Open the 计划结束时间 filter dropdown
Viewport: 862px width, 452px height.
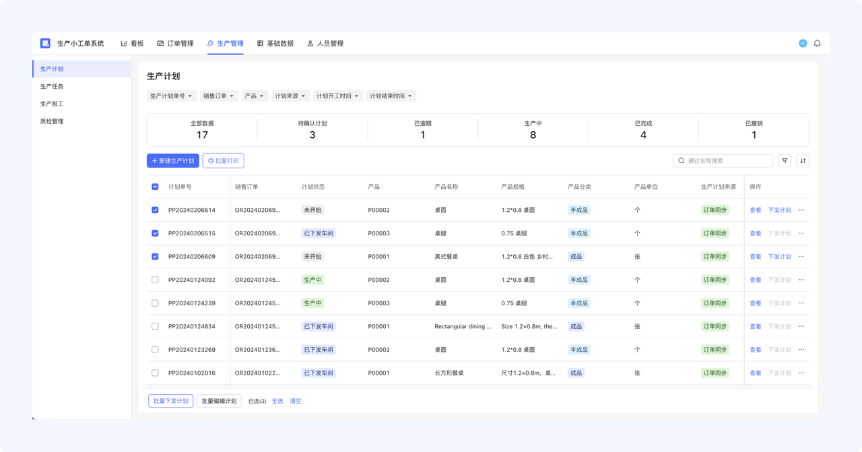point(391,96)
